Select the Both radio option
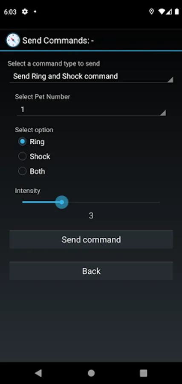The width and height of the screenshot is (182, 384). pyautogui.click(x=32, y=171)
